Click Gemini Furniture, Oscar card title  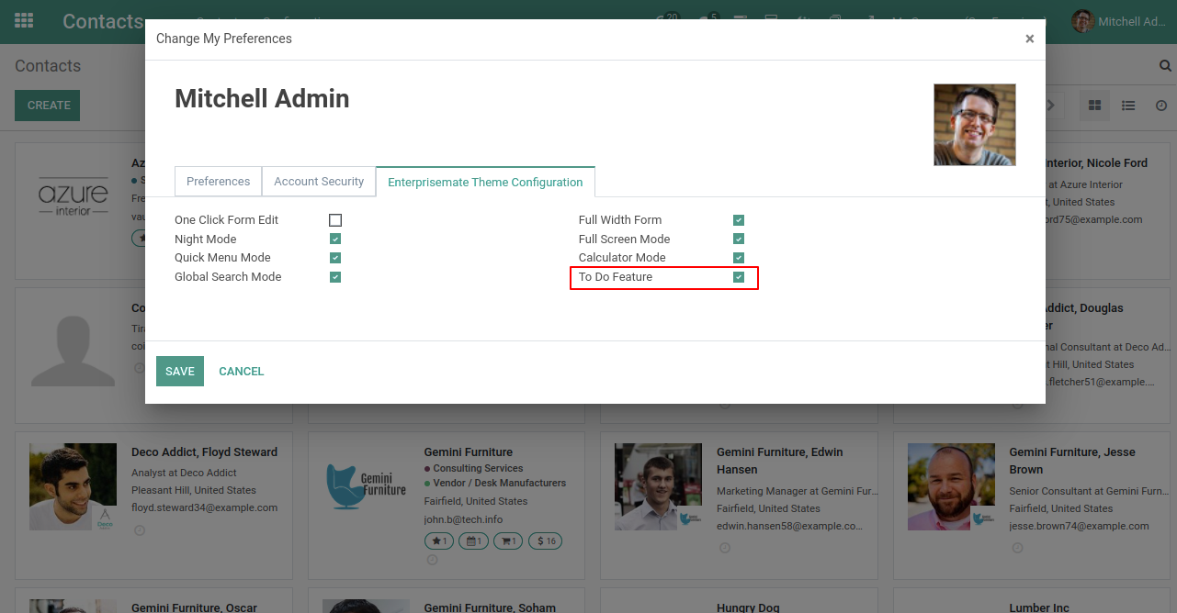click(195, 607)
